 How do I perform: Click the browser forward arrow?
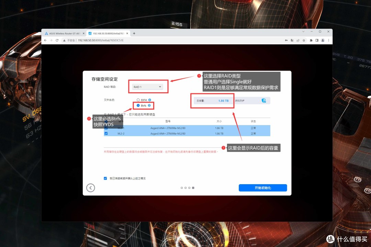51,40
